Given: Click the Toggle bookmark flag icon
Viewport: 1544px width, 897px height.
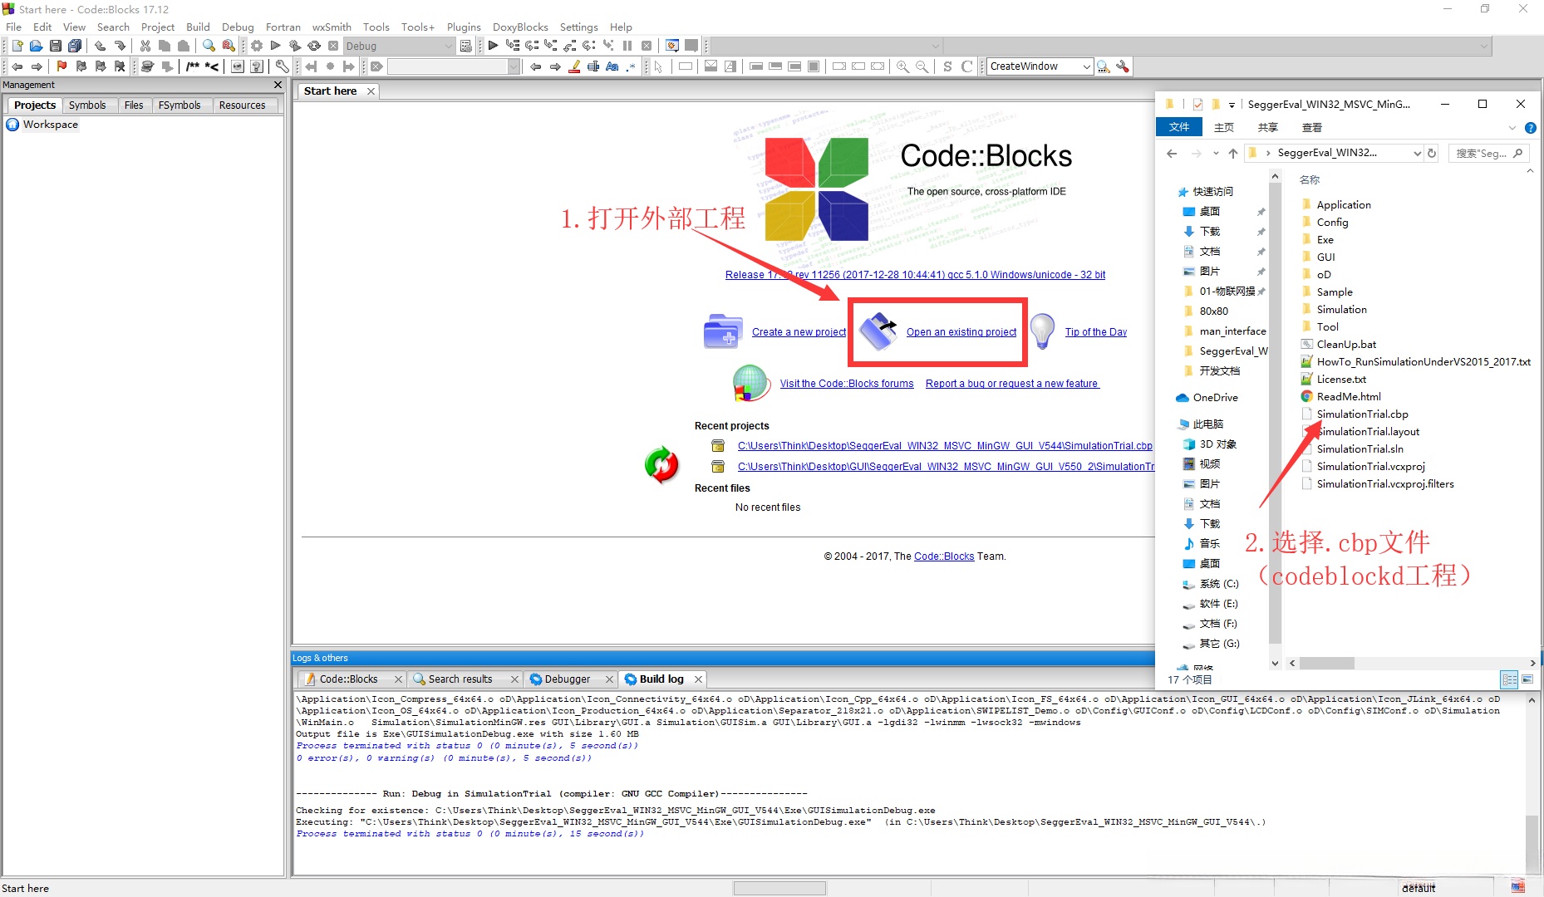Looking at the screenshot, I should 61,66.
